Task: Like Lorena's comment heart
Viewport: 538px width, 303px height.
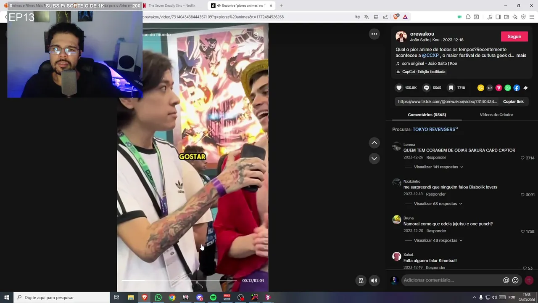Action: [522, 158]
